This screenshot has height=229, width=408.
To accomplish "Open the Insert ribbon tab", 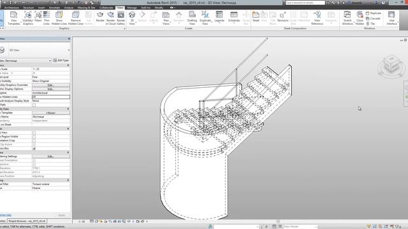I will coord(41,8).
